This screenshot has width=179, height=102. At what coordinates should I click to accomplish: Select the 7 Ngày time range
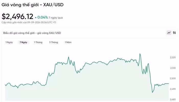23,42
